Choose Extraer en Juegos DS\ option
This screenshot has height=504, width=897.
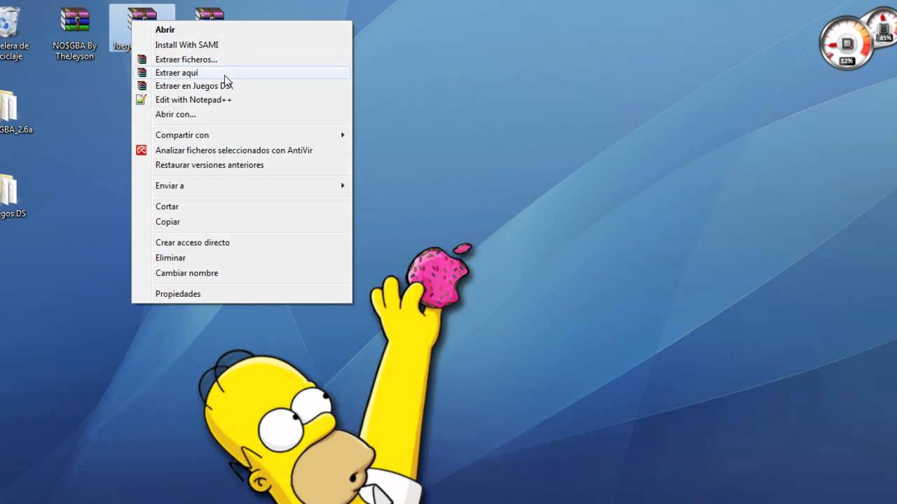coord(242,86)
